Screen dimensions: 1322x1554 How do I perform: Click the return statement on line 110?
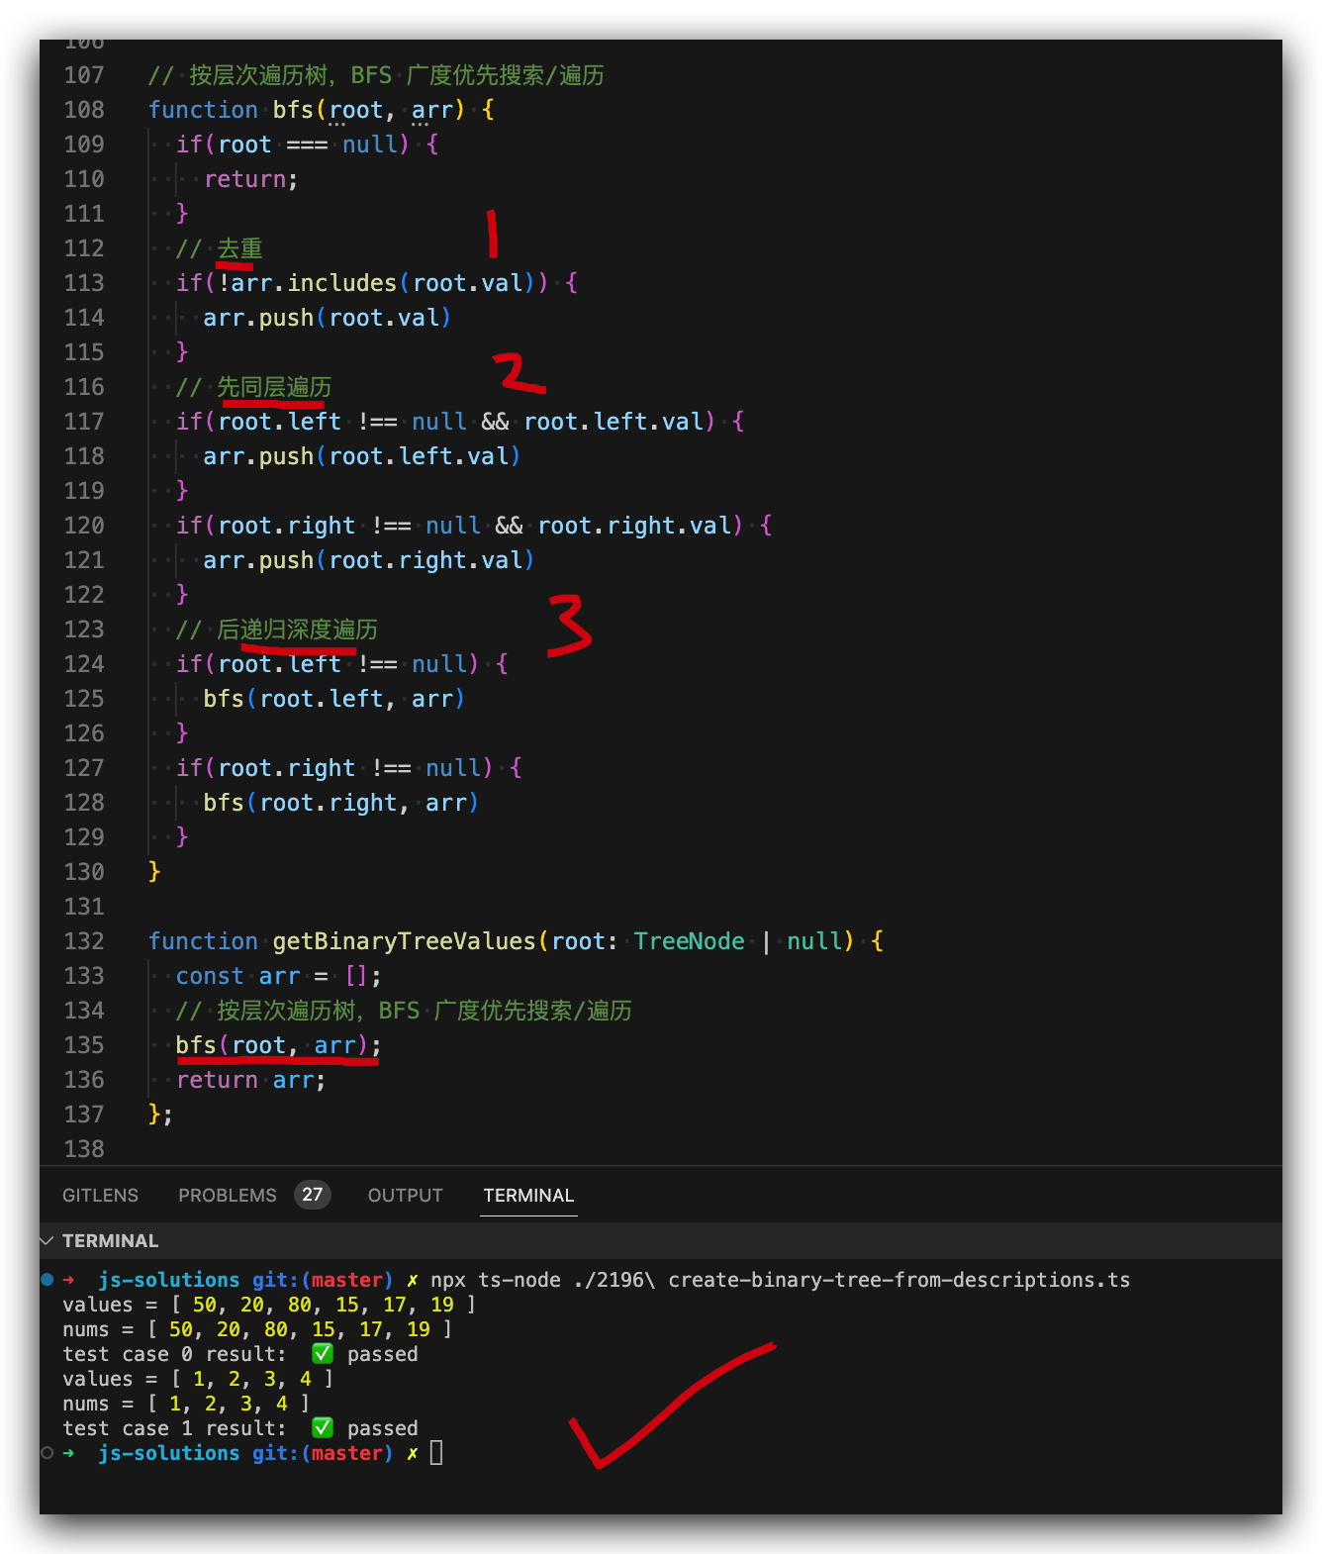click(250, 179)
